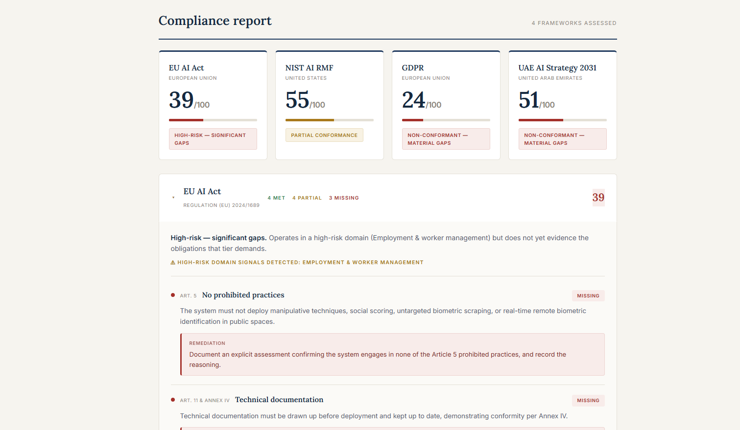Click the Compliance report page title
Screen dimensions: 740x430
(x=215, y=21)
